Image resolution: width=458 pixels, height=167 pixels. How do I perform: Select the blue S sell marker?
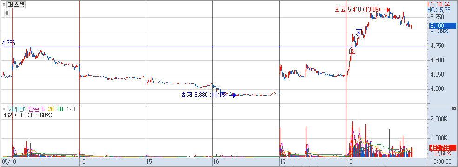358,32
